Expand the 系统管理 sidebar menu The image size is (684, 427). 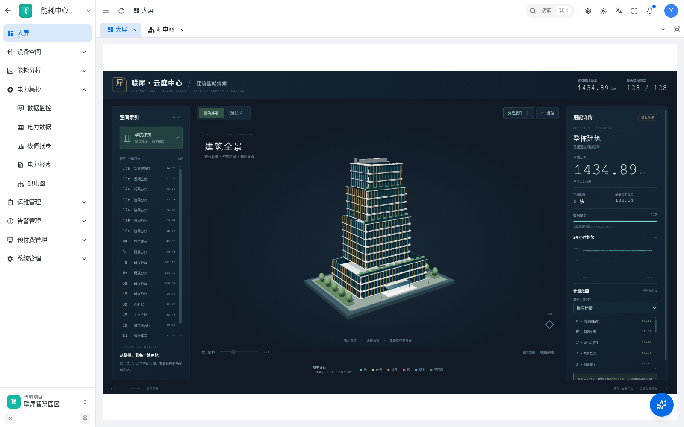(47, 259)
